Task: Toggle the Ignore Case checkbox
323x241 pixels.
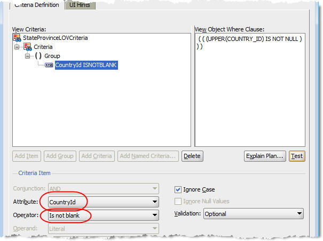Action: point(178,189)
